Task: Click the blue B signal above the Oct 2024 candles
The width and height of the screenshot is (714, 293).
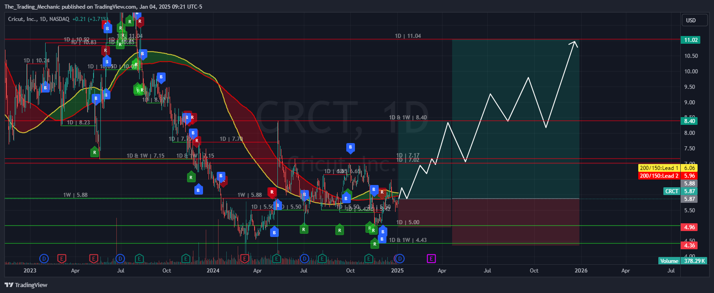Action: tap(350, 148)
